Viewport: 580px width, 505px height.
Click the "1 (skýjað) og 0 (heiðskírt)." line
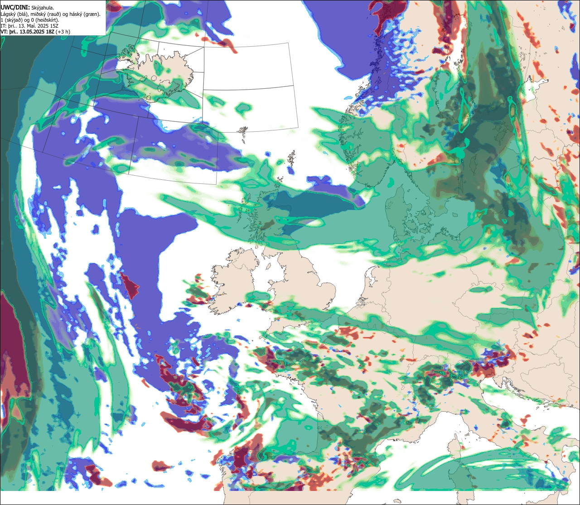point(30,20)
